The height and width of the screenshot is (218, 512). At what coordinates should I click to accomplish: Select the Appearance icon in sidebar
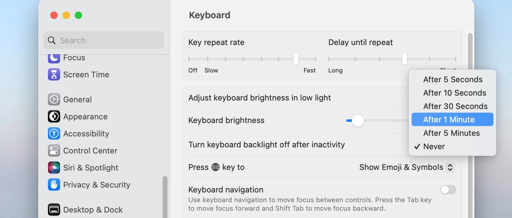(54, 117)
